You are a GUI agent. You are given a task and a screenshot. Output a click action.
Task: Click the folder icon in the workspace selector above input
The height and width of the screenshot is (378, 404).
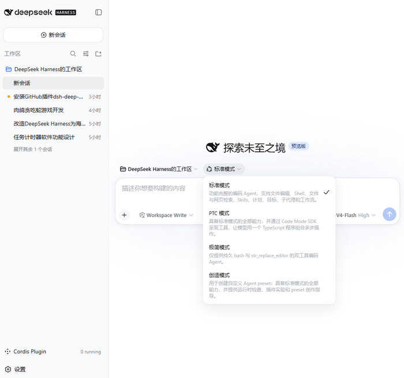click(123, 169)
